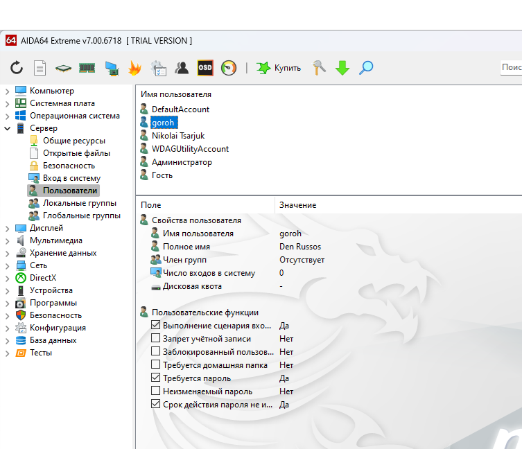The width and height of the screenshot is (522, 449).
Task: Select Вход в систему item
Action: (x=71, y=178)
